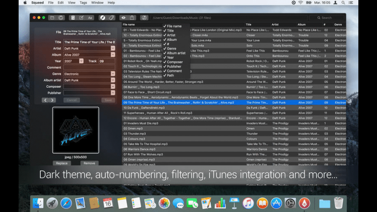
Task: Uncheck Composer column option
Action: click(x=173, y=62)
